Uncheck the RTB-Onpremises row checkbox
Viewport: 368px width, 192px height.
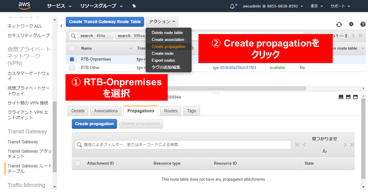point(72,59)
